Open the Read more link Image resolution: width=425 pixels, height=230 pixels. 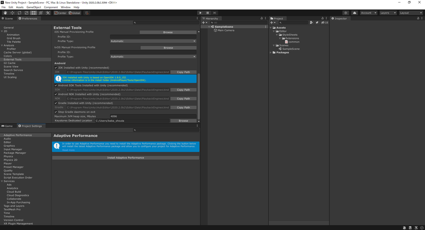click(68, 150)
